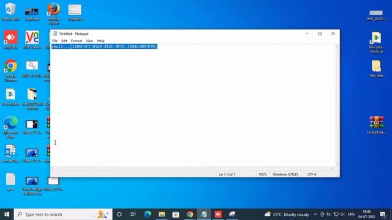Select the Microsoft Edge desktop icon
The image size is (392, 220).
click(x=10, y=127)
